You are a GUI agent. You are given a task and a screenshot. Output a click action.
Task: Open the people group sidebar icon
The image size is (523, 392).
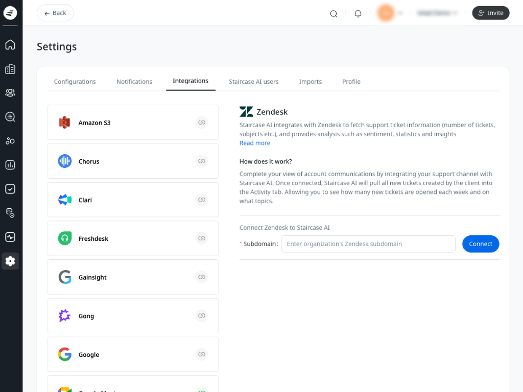[x=10, y=93]
